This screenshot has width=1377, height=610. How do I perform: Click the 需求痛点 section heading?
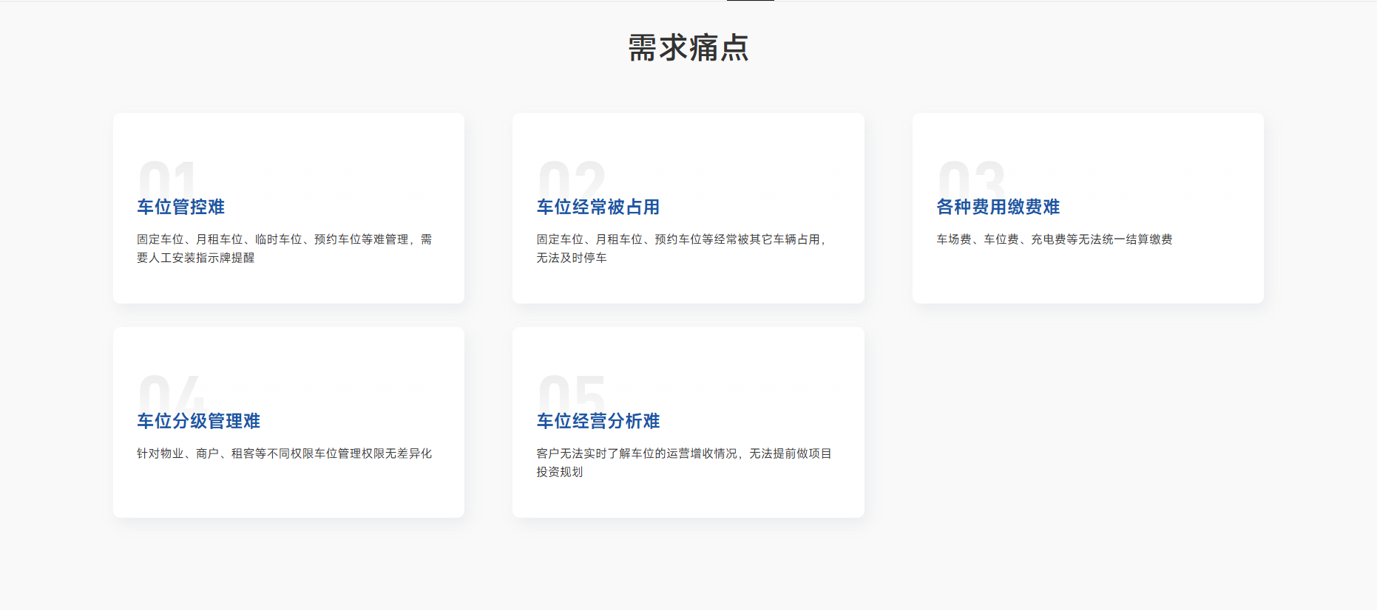pos(688,48)
